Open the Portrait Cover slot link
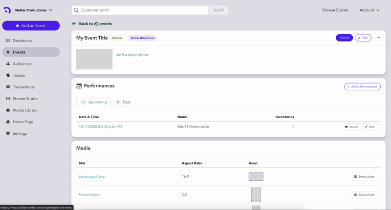This screenshot has height=210, width=391. tap(89, 194)
